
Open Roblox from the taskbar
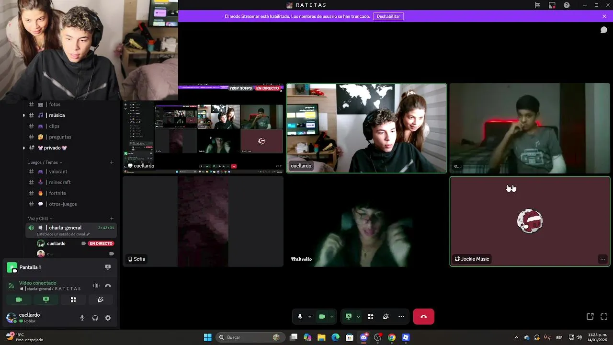[406, 337]
